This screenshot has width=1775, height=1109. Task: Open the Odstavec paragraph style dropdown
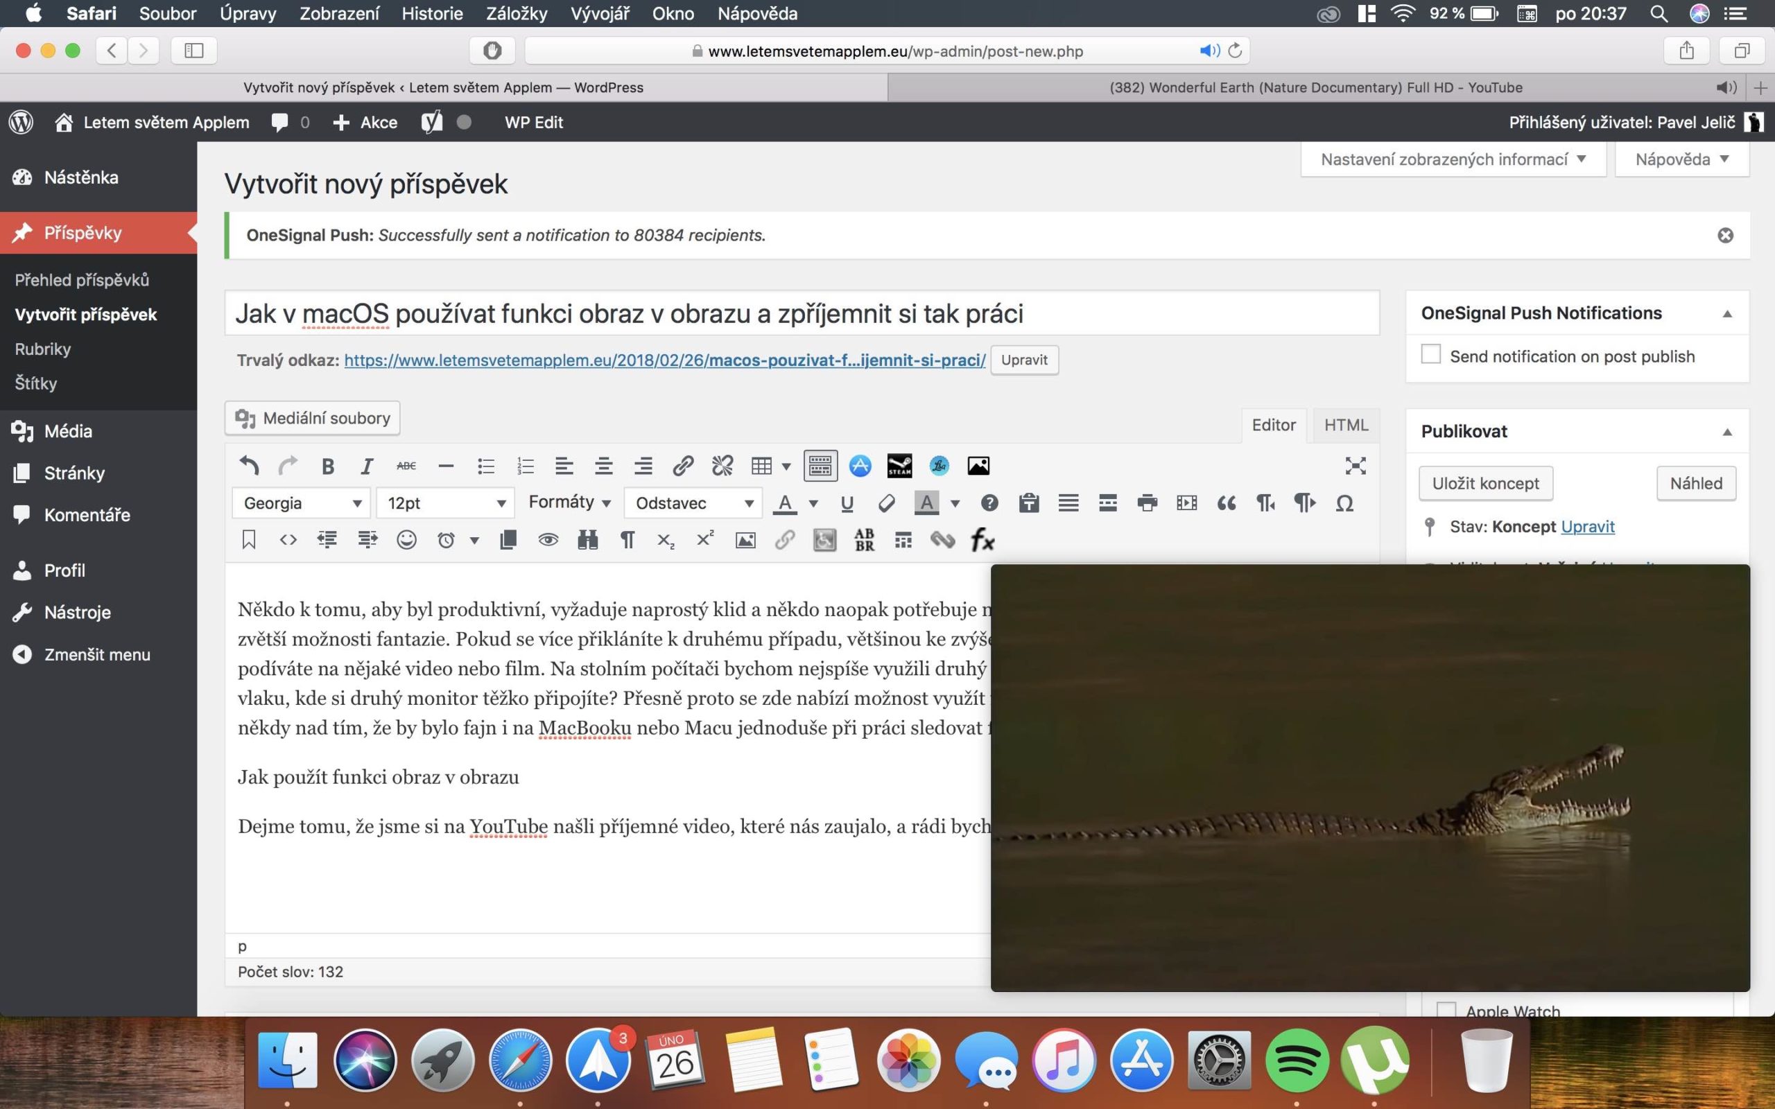(693, 503)
